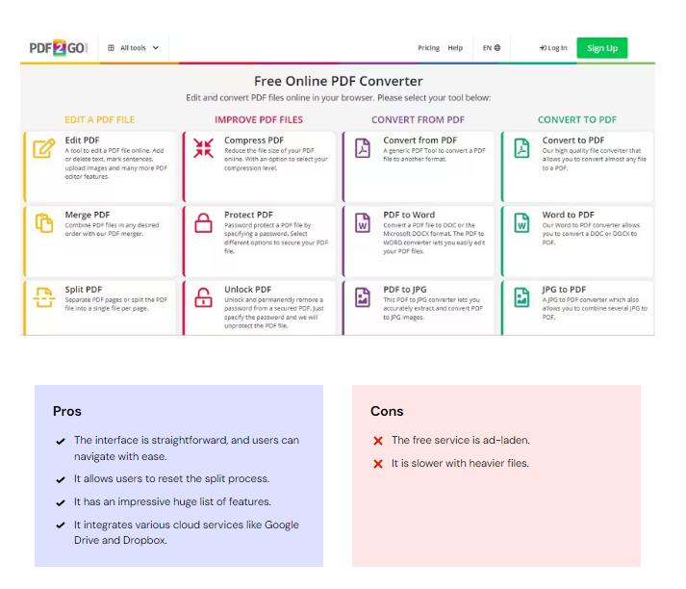Click the PDF to Word document icon

click(363, 222)
